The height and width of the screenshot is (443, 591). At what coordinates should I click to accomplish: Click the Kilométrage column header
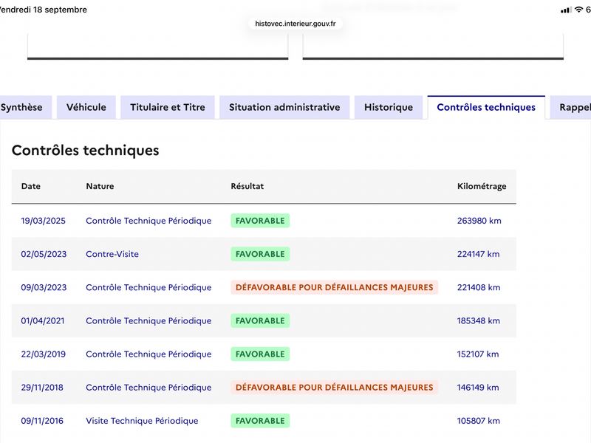pyautogui.click(x=482, y=186)
